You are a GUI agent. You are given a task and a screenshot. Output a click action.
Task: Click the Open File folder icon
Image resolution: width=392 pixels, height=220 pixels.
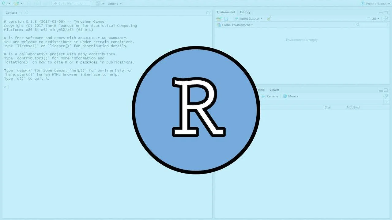(16, 3)
